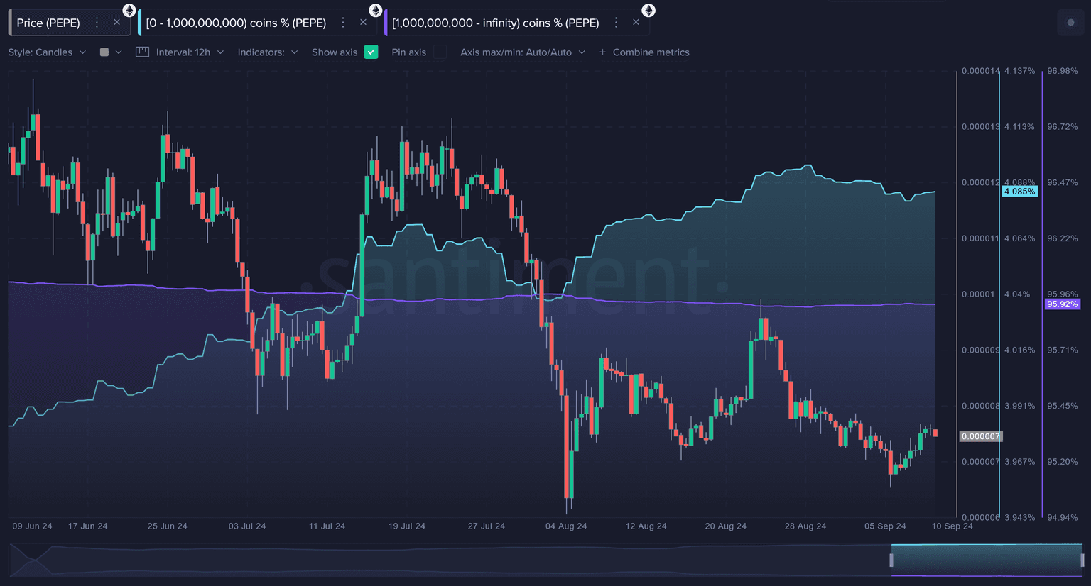Remove the [1,000,000,000 - infinity) coins metric

(x=636, y=23)
